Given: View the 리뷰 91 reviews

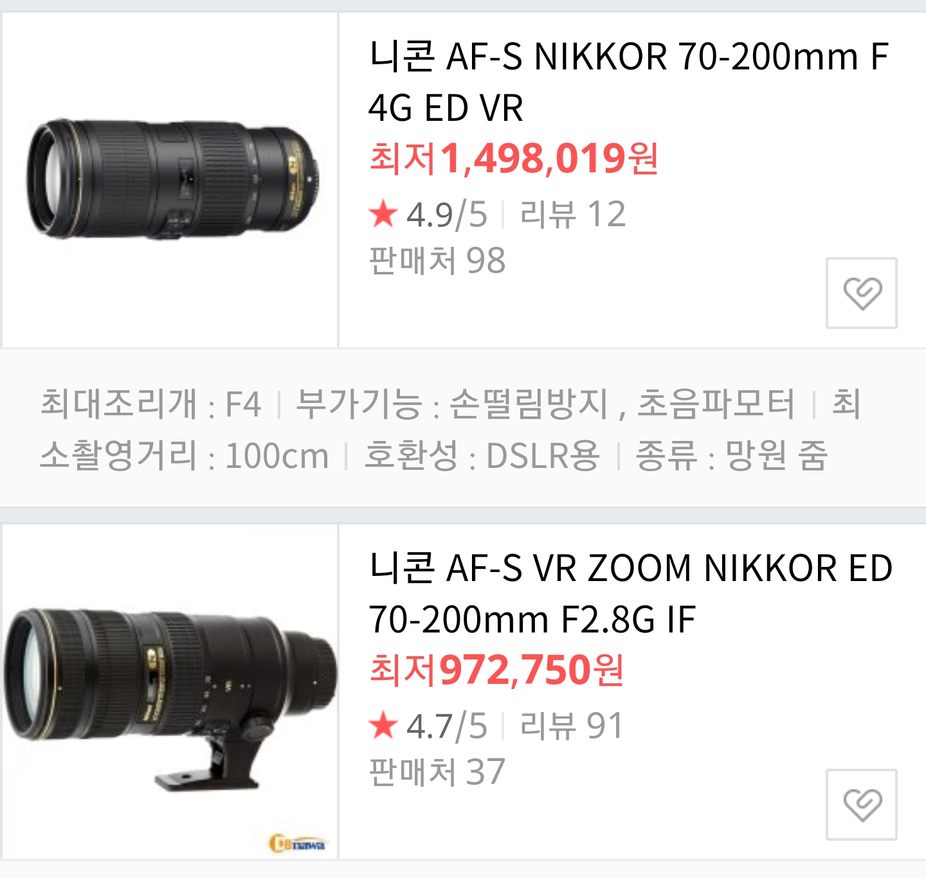Looking at the screenshot, I should [572, 726].
